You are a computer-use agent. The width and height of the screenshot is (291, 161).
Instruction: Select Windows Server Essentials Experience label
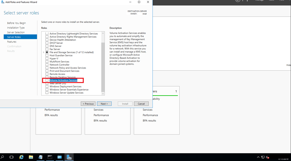point(69,90)
